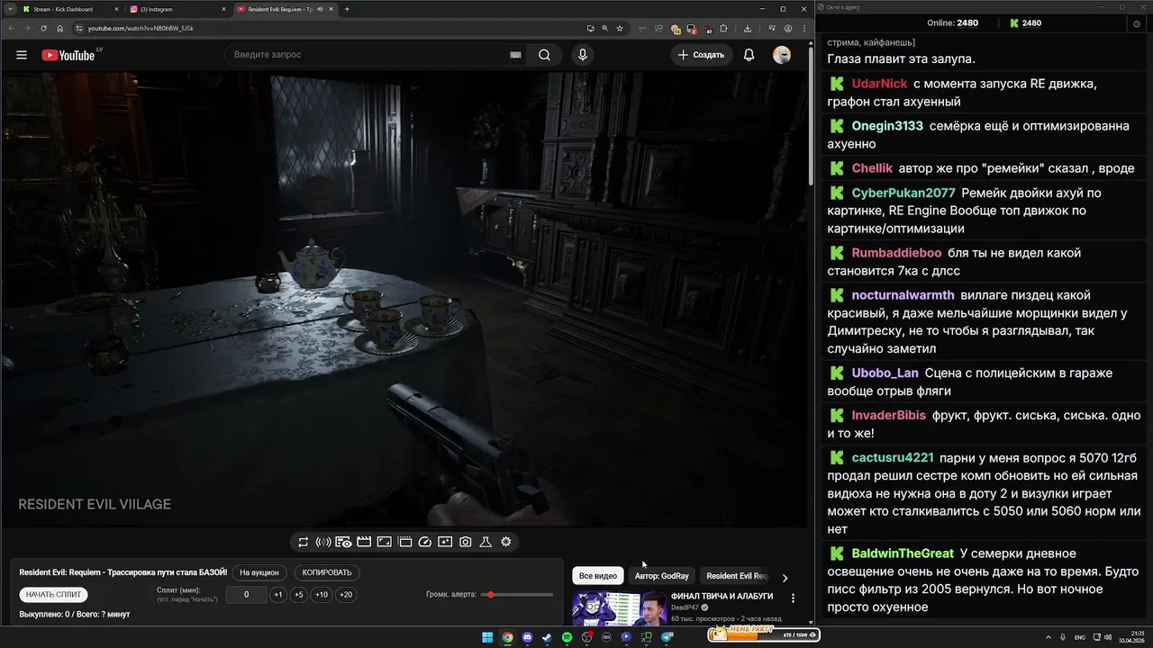Open ФИНАЛ ТВИЧА И АЛАБУГИ video thumbnail
The image size is (1153, 648).
tap(620, 608)
